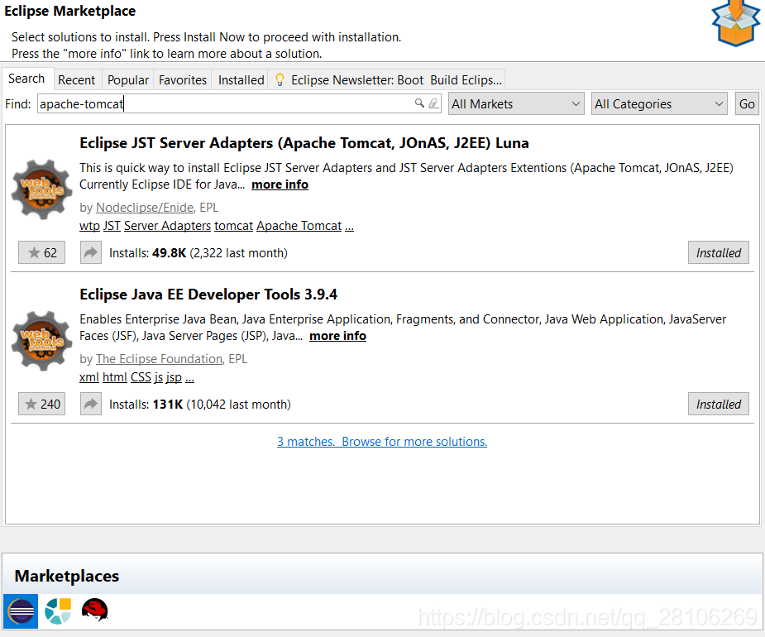Click the js tag link
The height and width of the screenshot is (637, 765).
coord(159,377)
